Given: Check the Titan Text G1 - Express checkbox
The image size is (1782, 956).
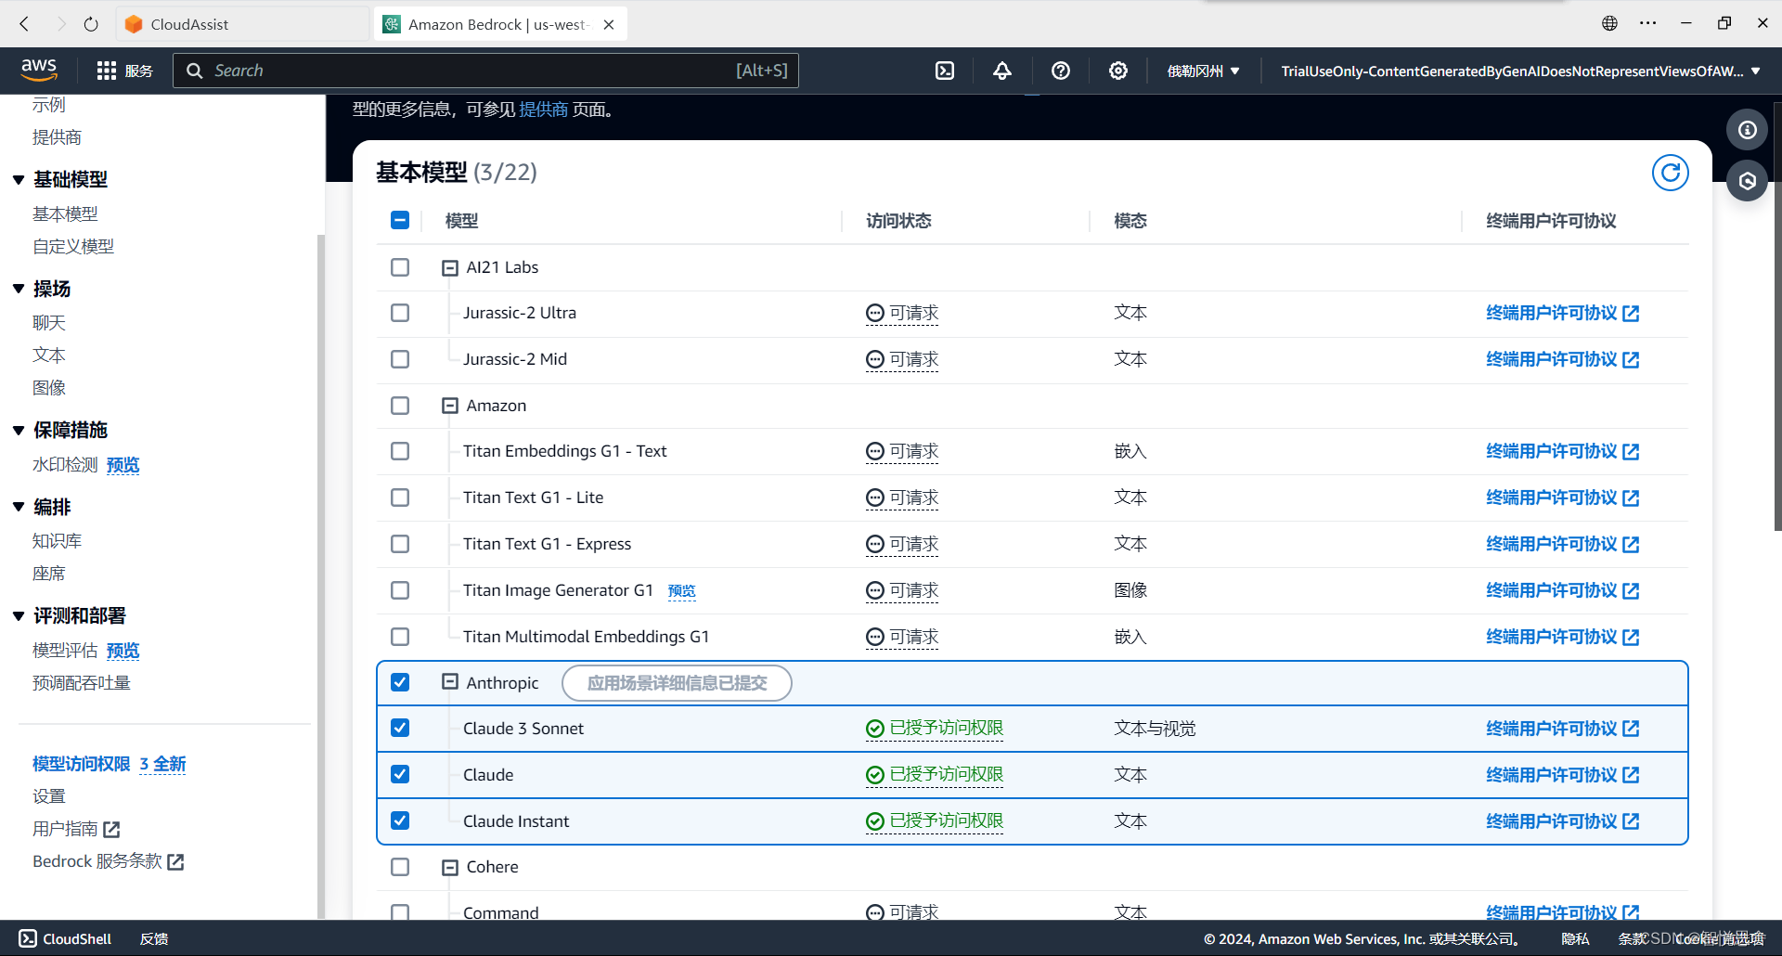Looking at the screenshot, I should click(x=400, y=544).
